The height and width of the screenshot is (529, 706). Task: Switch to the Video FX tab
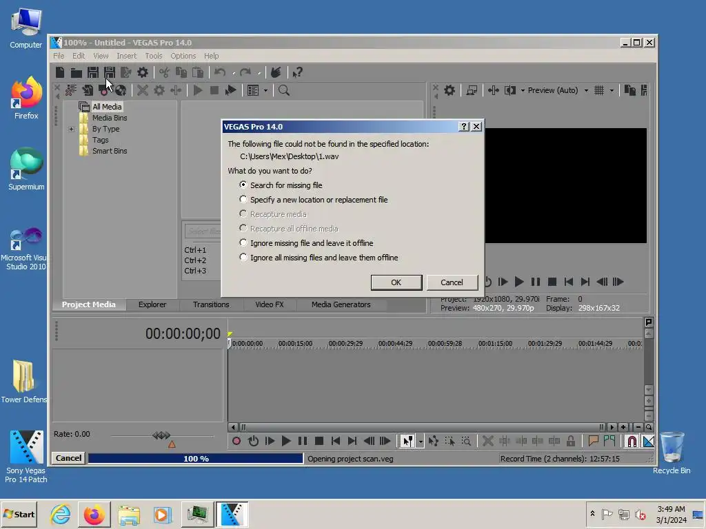[x=270, y=304]
